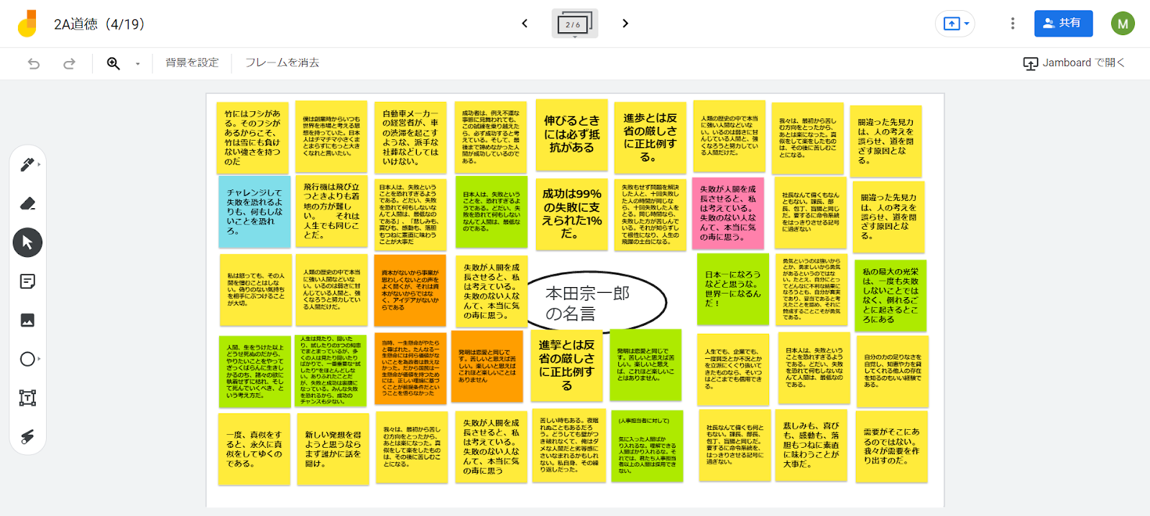Viewport: 1150px width, 516px height.
Task: Open the frame bar 2/6 expander
Action: 574,24
